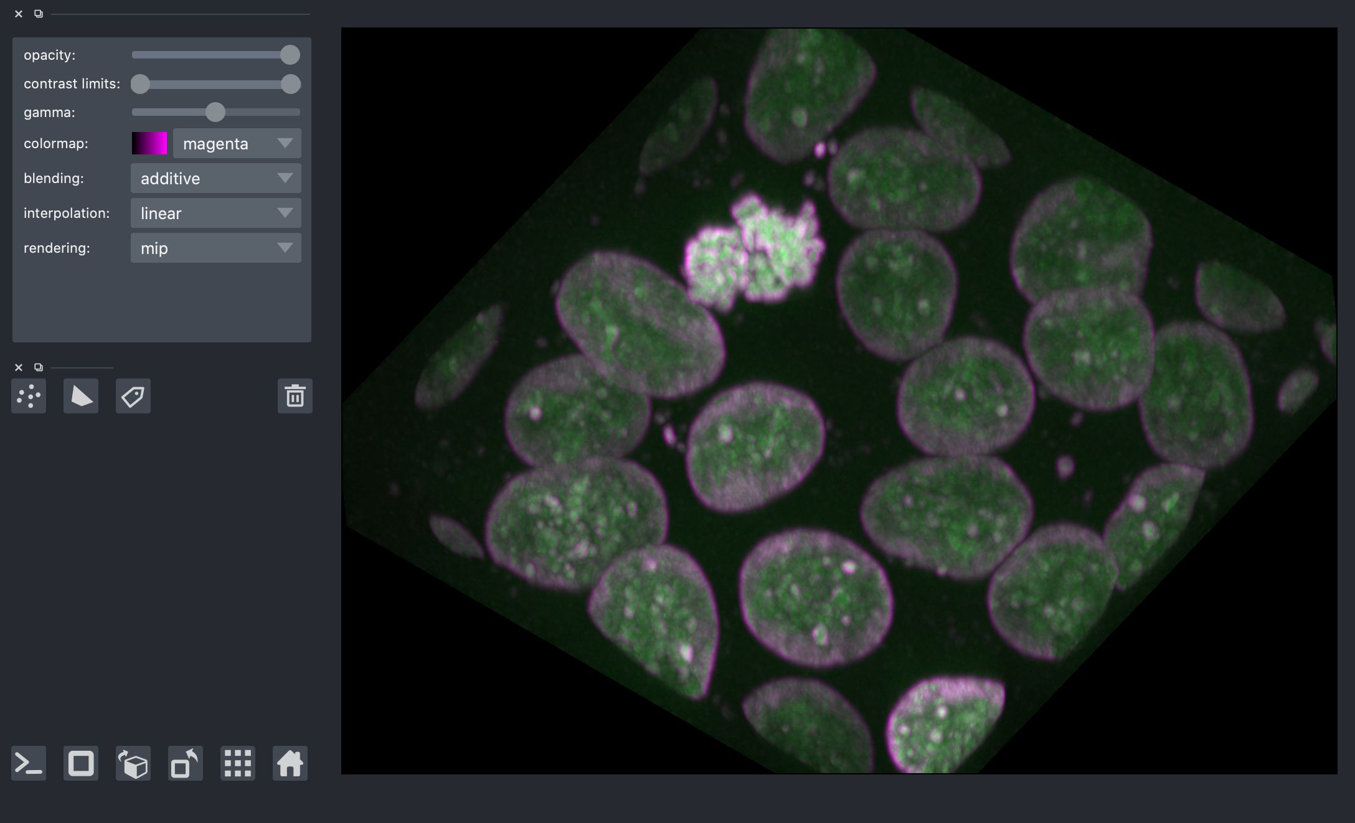The width and height of the screenshot is (1355, 823).
Task: Open the rendering mip dropdown
Action: pos(216,248)
